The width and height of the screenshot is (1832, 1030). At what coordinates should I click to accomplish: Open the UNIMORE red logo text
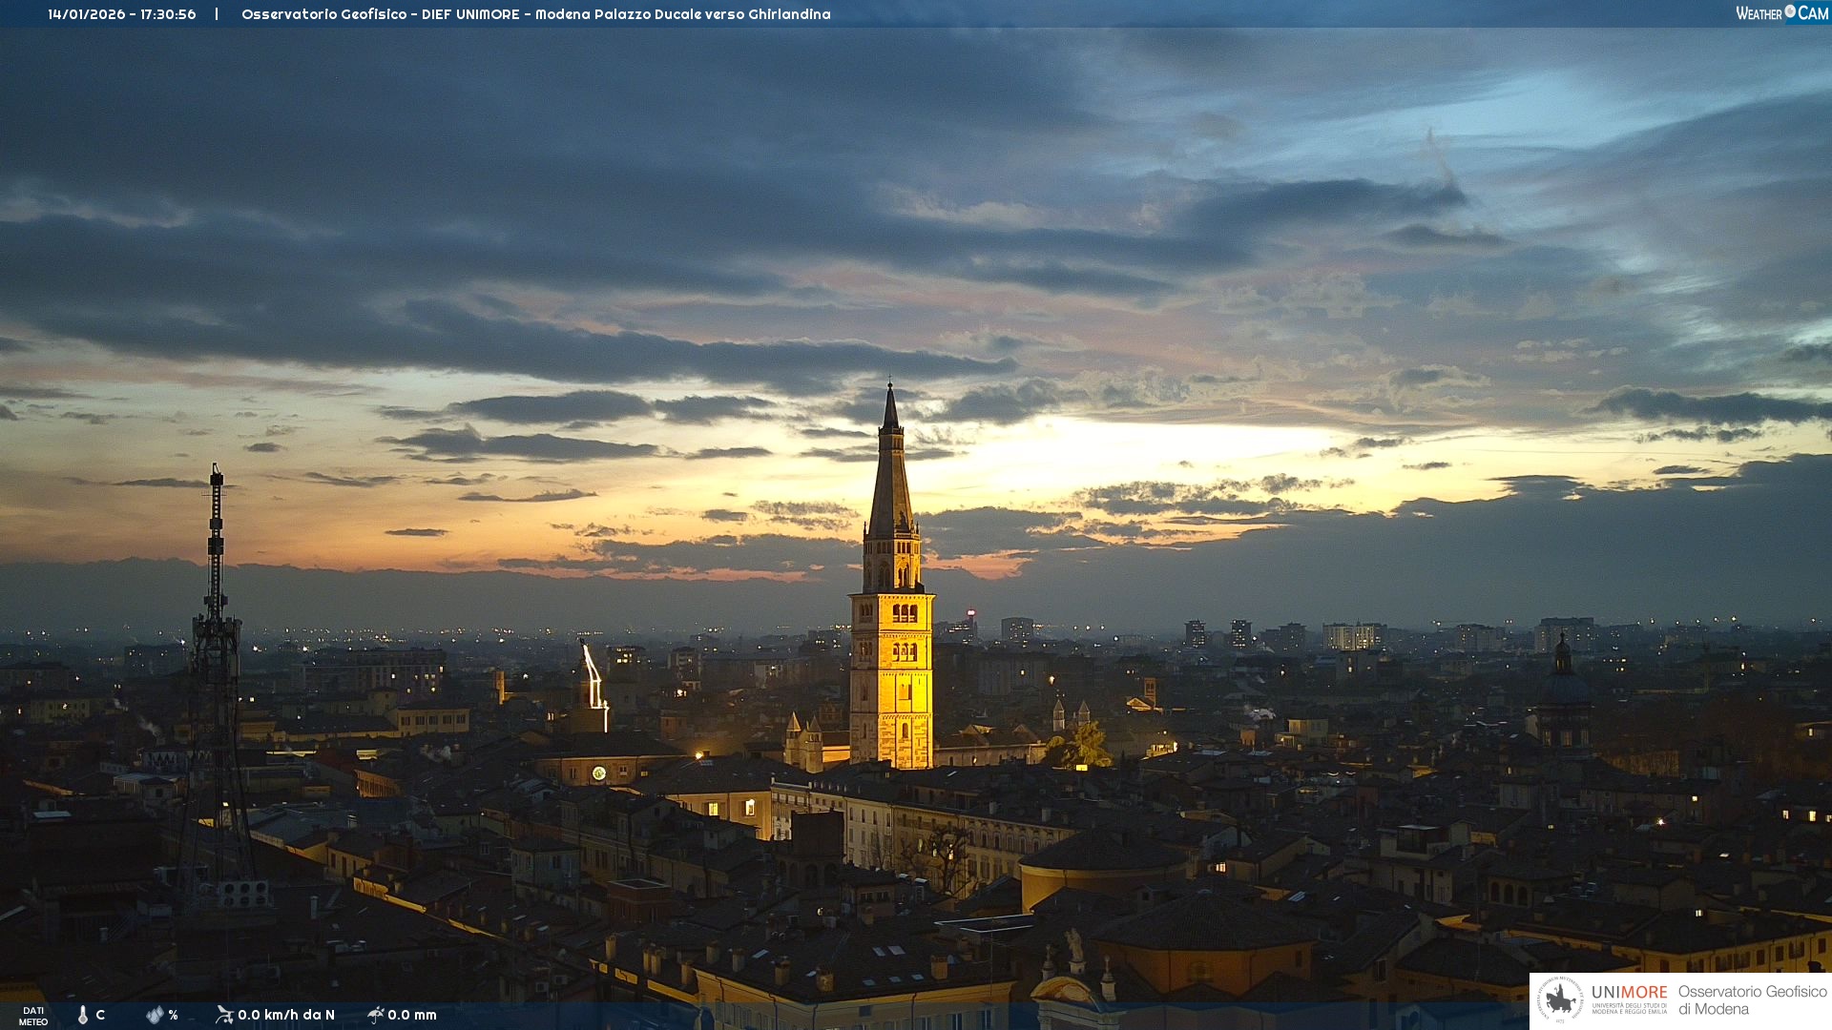pos(1629,992)
